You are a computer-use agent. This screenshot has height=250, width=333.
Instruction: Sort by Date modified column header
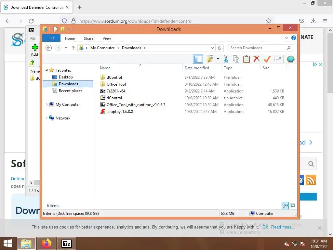pos(197,68)
